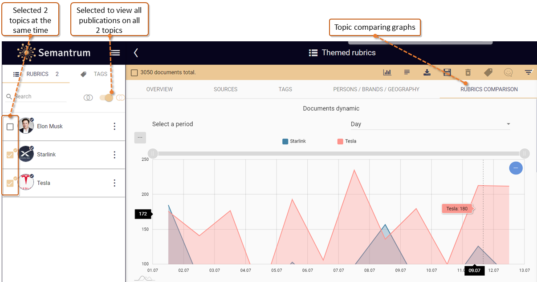The height and width of the screenshot is (282, 537).
Task: Click the Semantrum logo
Action: (x=54, y=53)
